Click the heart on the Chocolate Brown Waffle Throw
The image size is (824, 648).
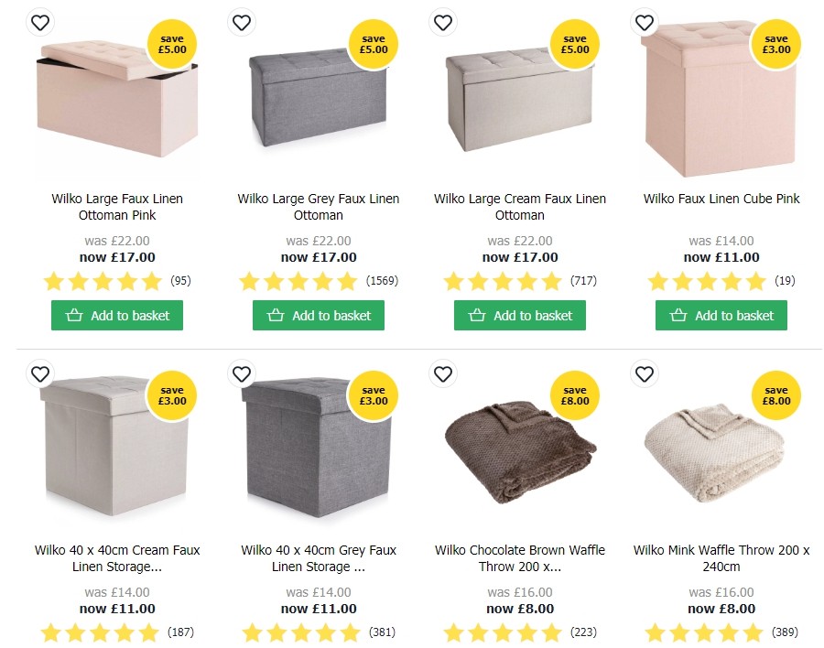442,374
